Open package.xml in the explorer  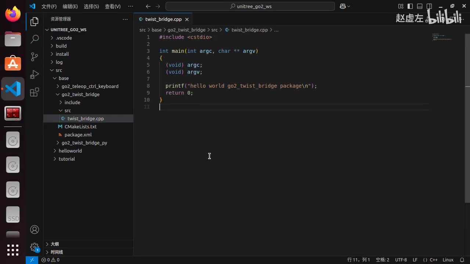coord(88,135)
